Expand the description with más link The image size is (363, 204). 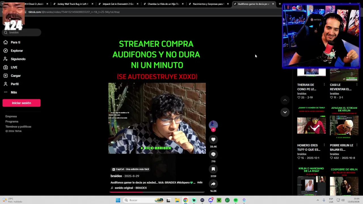coord(200,182)
